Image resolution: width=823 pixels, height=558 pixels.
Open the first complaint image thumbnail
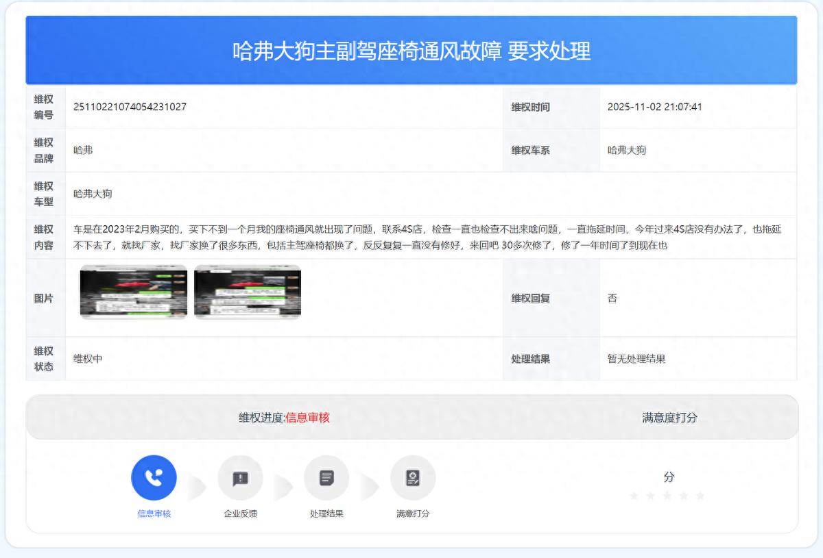pyautogui.click(x=134, y=292)
